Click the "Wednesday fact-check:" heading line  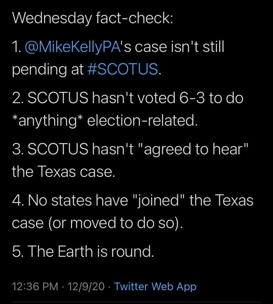[92, 18]
